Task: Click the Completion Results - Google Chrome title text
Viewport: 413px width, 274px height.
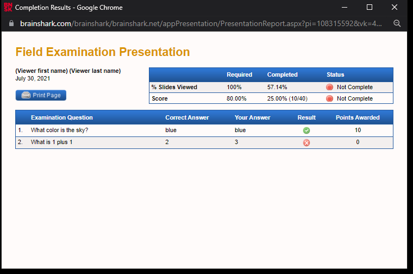Action: point(69,8)
